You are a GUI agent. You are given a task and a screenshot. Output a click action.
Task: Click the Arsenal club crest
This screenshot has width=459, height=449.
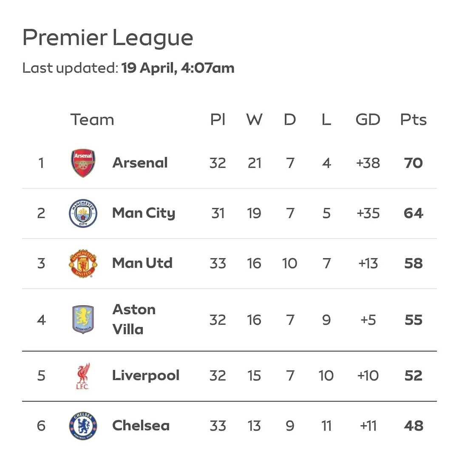click(83, 163)
